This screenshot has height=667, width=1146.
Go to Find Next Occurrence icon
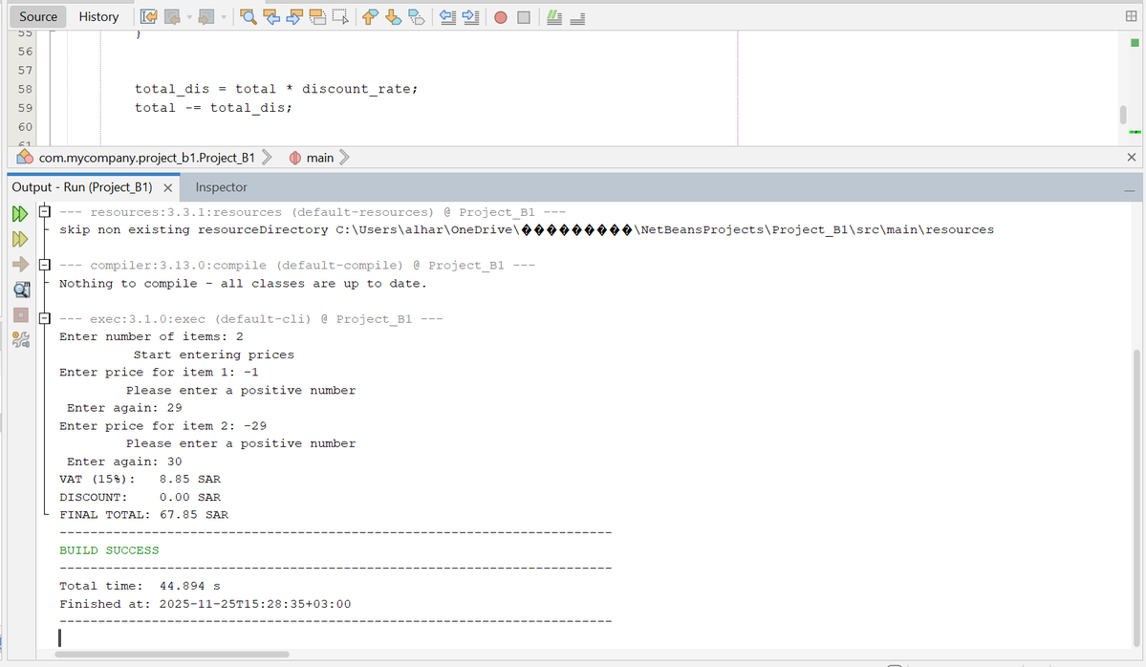[294, 17]
